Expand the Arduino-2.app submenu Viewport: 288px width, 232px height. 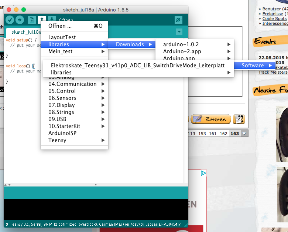pos(195,51)
